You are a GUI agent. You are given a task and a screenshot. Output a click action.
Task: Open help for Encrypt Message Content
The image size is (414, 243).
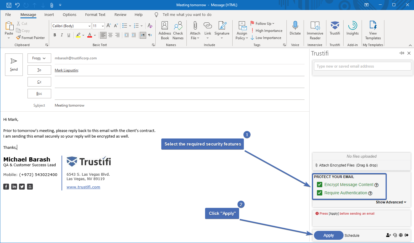point(376,185)
